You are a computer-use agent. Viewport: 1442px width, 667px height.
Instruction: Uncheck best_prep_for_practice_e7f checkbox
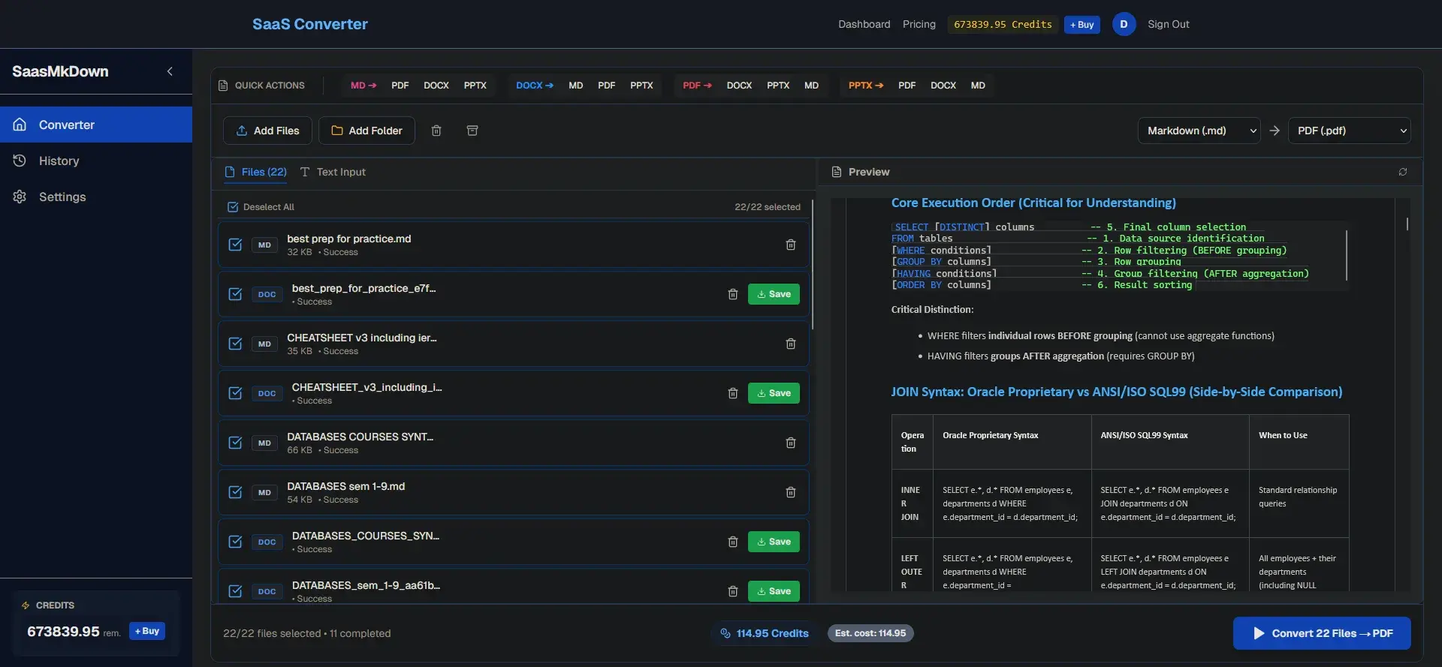tap(235, 294)
